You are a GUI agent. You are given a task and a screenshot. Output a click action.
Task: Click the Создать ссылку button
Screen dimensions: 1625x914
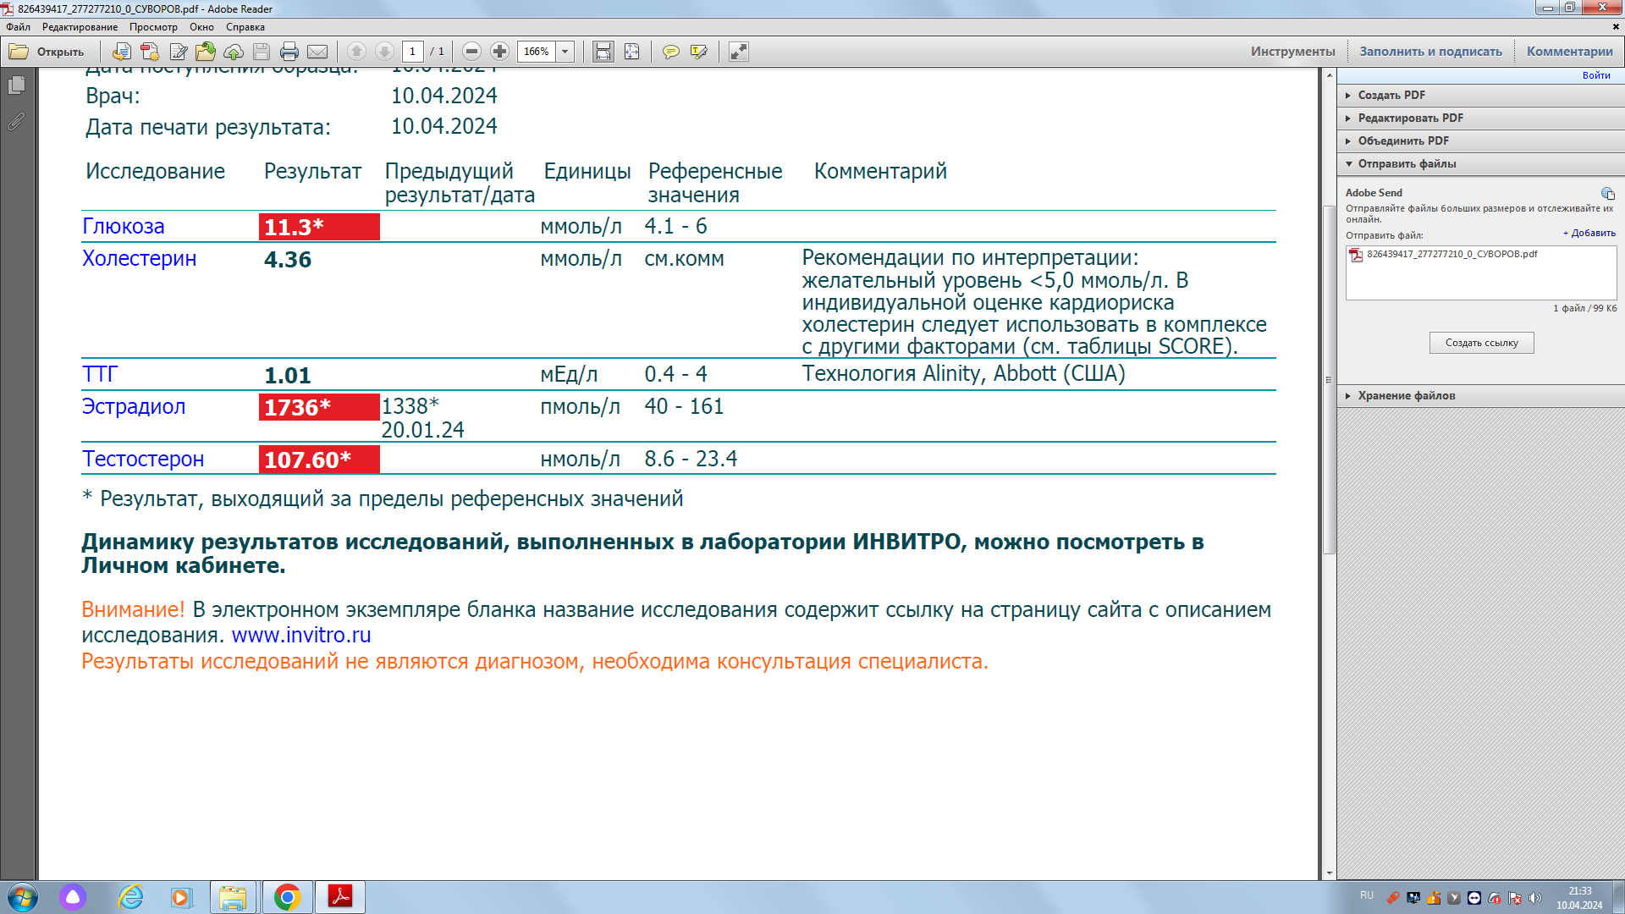click(x=1481, y=343)
